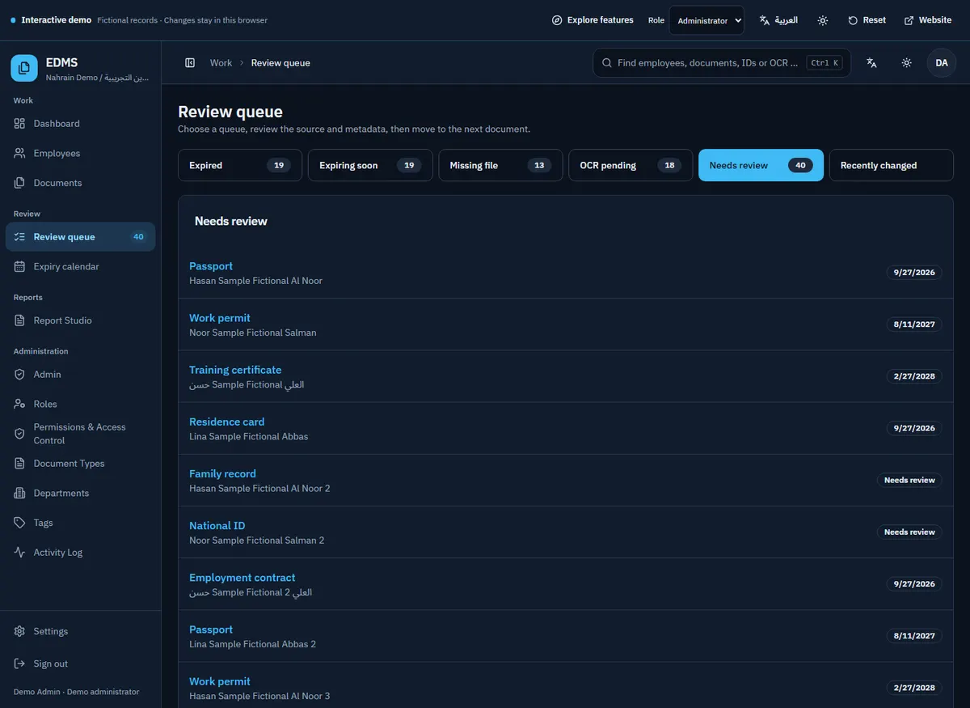The width and height of the screenshot is (970, 708).
Task: Collapse the sidebar with the panel icon
Action: pyautogui.click(x=190, y=63)
